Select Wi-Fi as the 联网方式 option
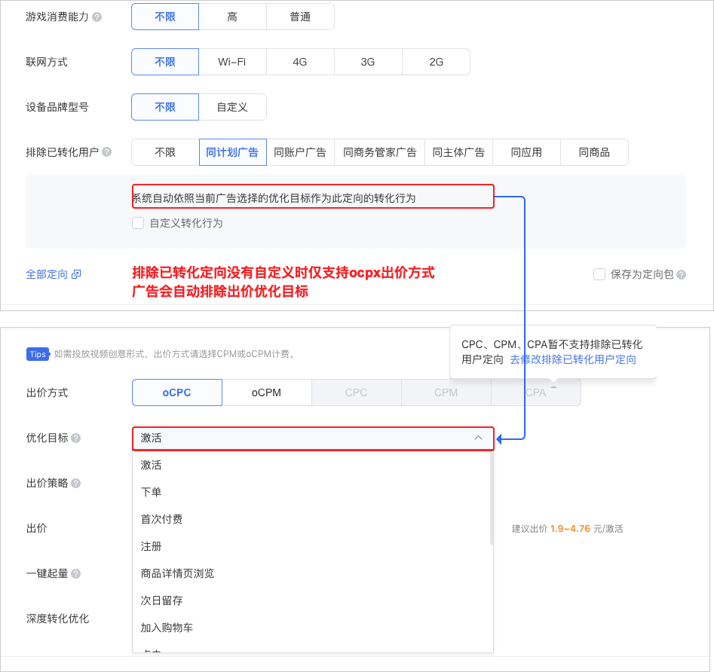This screenshot has height=672, width=714. [x=232, y=62]
